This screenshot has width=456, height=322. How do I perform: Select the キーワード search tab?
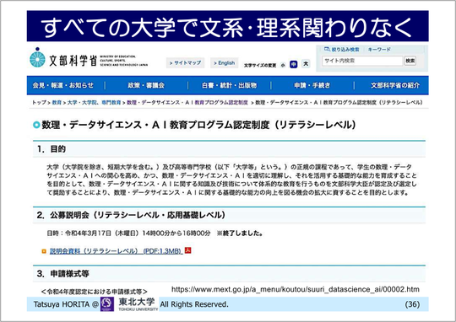point(379,50)
